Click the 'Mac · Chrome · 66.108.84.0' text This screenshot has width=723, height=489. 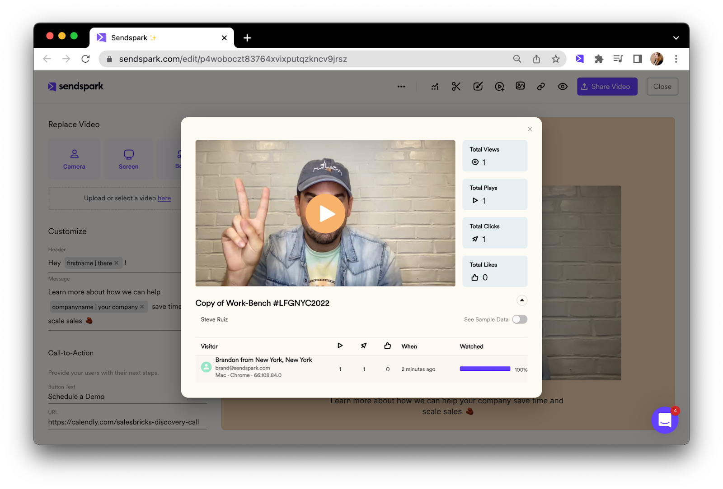(x=248, y=375)
